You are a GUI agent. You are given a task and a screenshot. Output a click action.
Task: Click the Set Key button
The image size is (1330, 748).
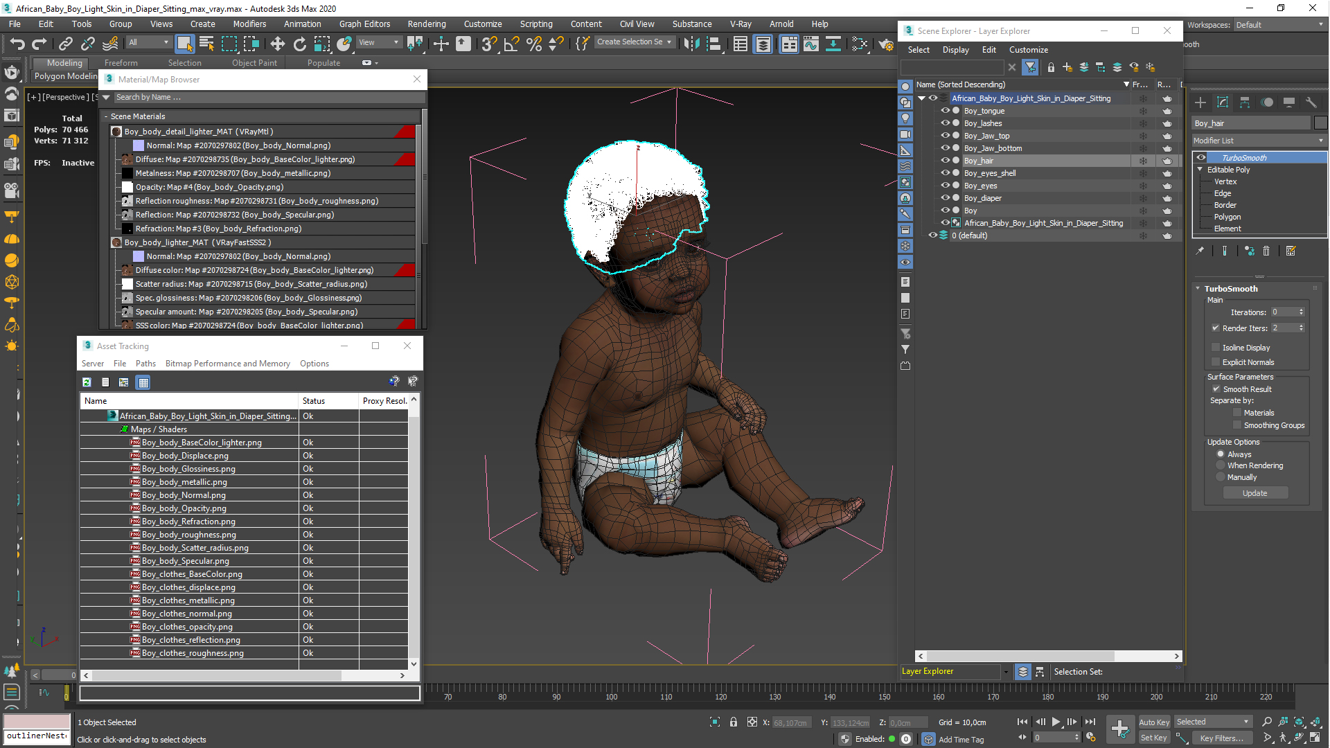[1154, 738]
